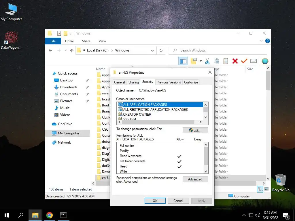Click the quick access properties checkbox icon in title bar
This screenshot has width=295, height=221.
[59, 33]
